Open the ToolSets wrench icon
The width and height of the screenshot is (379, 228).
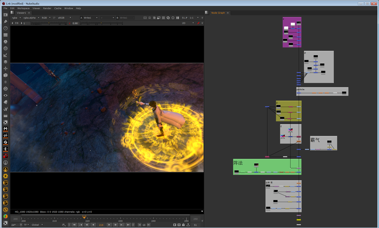(x=5, y=109)
